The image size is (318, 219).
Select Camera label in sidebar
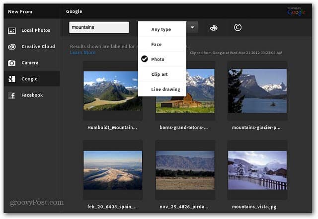(x=30, y=63)
